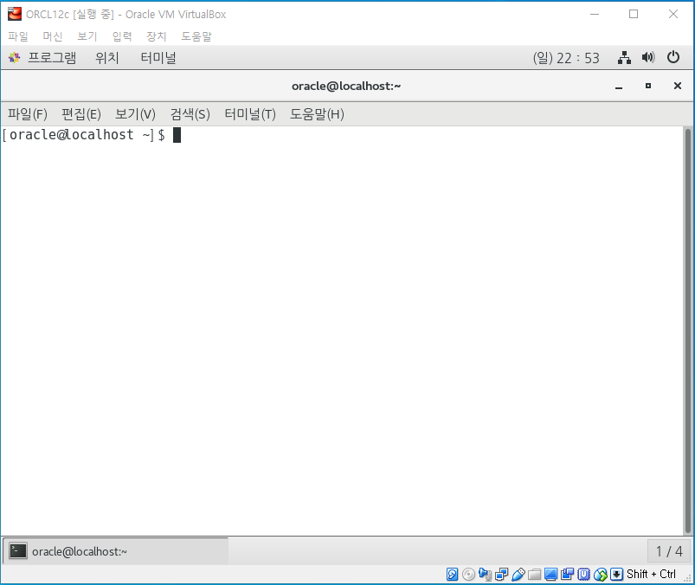The height and width of the screenshot is (585, 695).
Task: Open the terminal 터미널(T) menu
Action: (250, 114)
